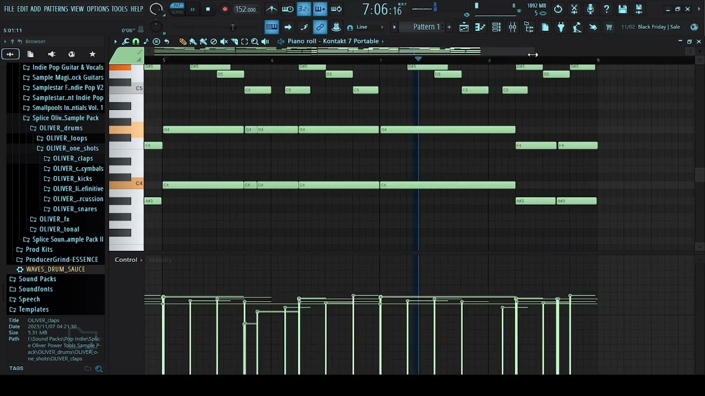Choose the Select tool in piano roll
The width and height of the screenshot is (705, 396).
[245, 42]
